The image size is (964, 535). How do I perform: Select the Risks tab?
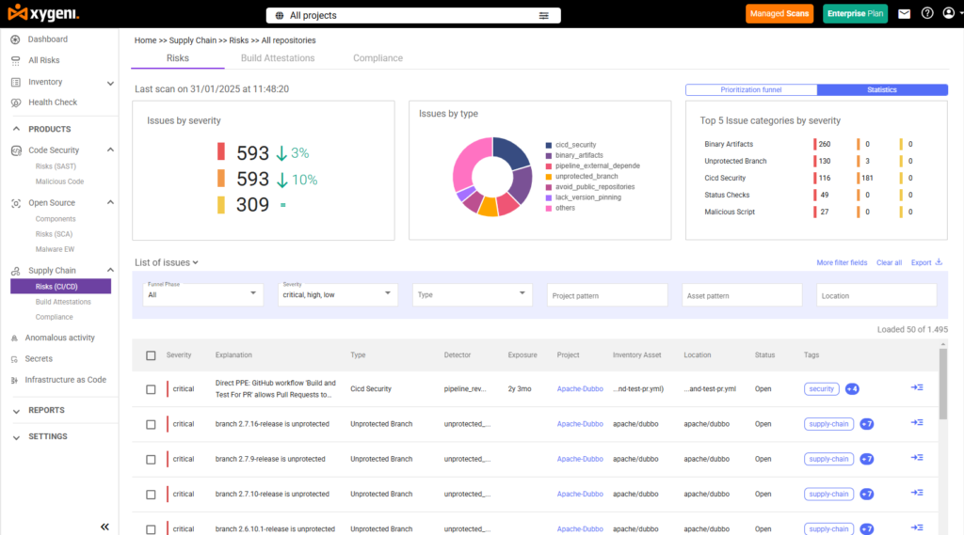(x=178, y=58)
